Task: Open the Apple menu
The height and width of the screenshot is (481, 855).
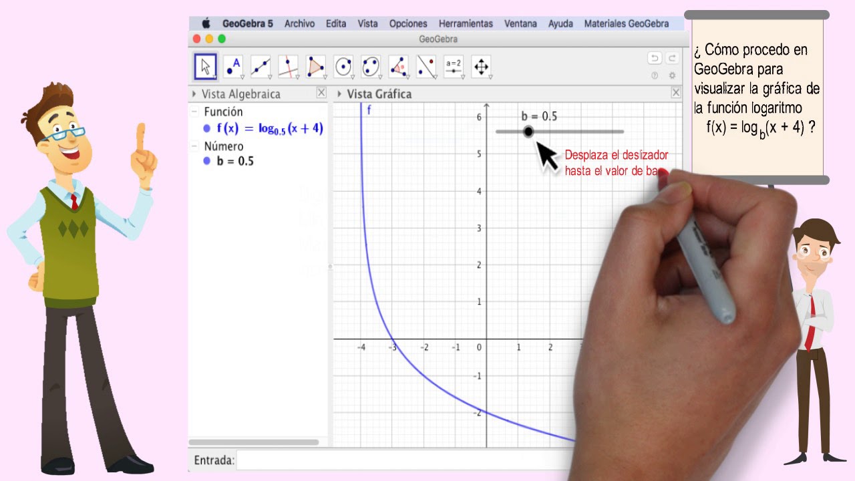Action: [x=206, y=23]
